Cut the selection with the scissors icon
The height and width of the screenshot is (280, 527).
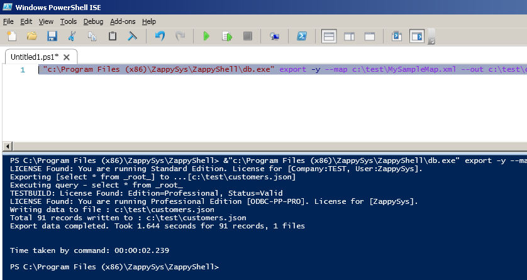coord(72,36)
